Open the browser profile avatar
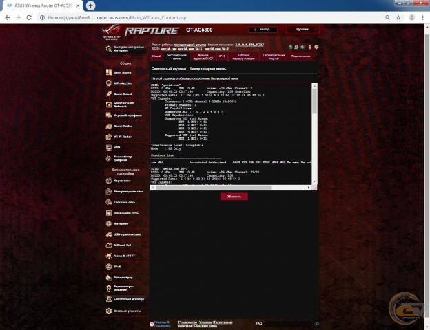The height and width of the screenshot is (330, 430). coord(411,17)
